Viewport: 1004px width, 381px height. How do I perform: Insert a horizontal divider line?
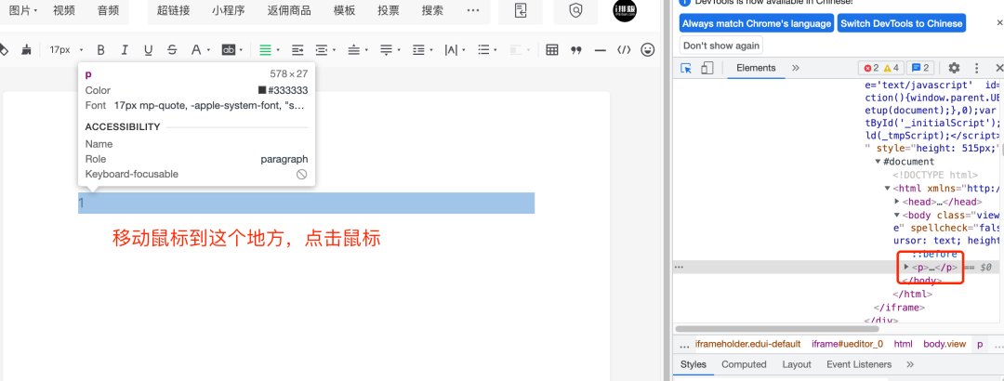click(600, 49)
